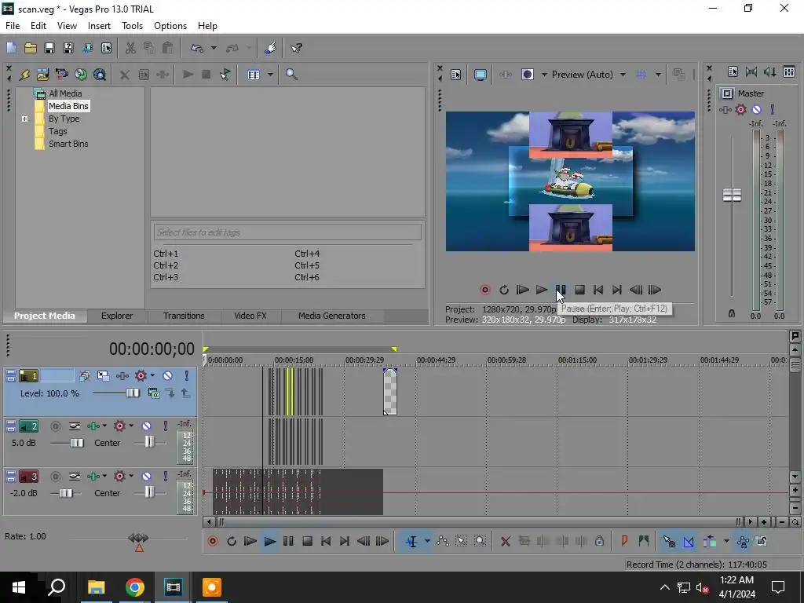The image size is (804, 603).
Task: Open a project with the folder icon
Action: pyautogui.click(x=31, y=48)
